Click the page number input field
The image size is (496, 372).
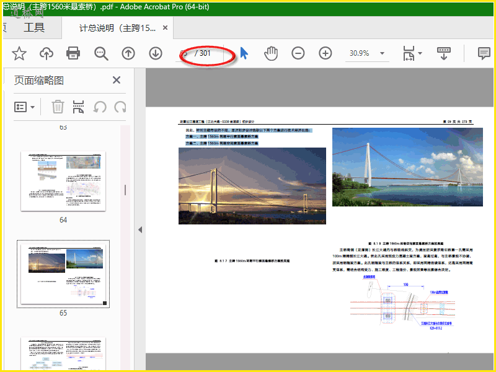(x=185, y=53)
